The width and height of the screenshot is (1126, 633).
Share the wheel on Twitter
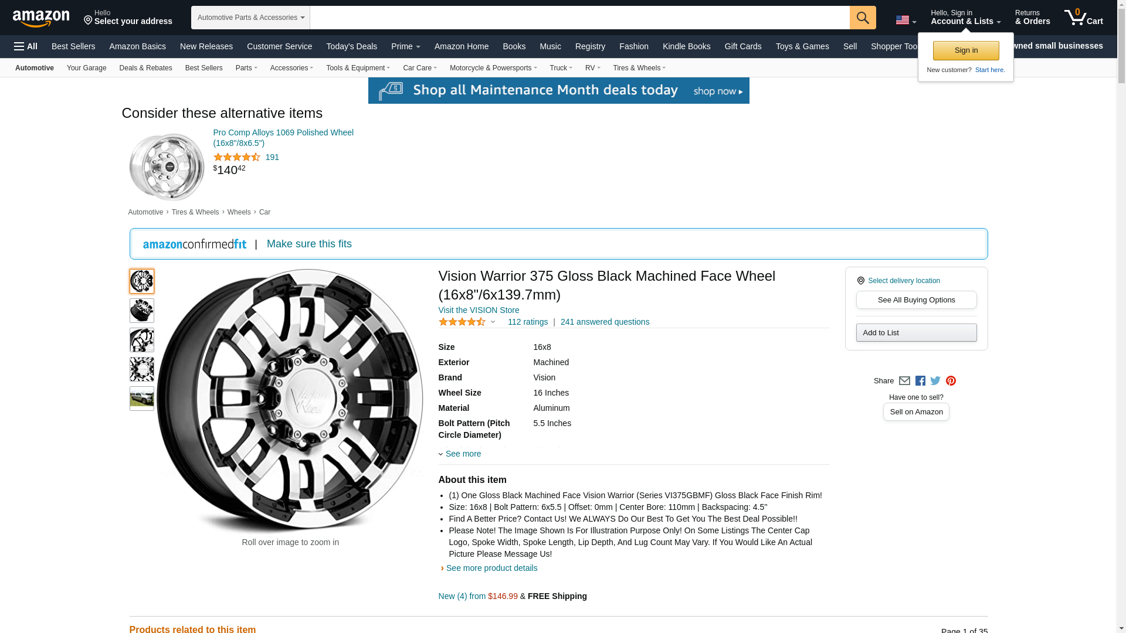(x=935, y=381)
